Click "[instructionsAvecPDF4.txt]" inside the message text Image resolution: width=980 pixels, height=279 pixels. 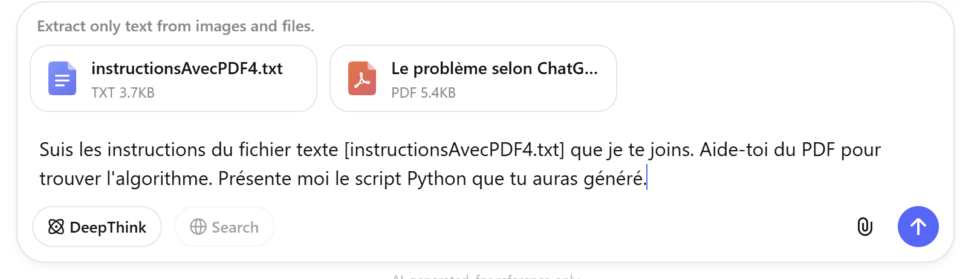click(454, 149)
